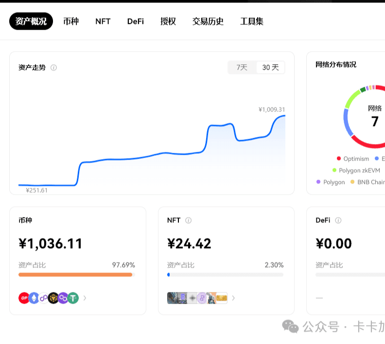
Task: Click the 2.30% asset share value
Action: pos(274,265)
